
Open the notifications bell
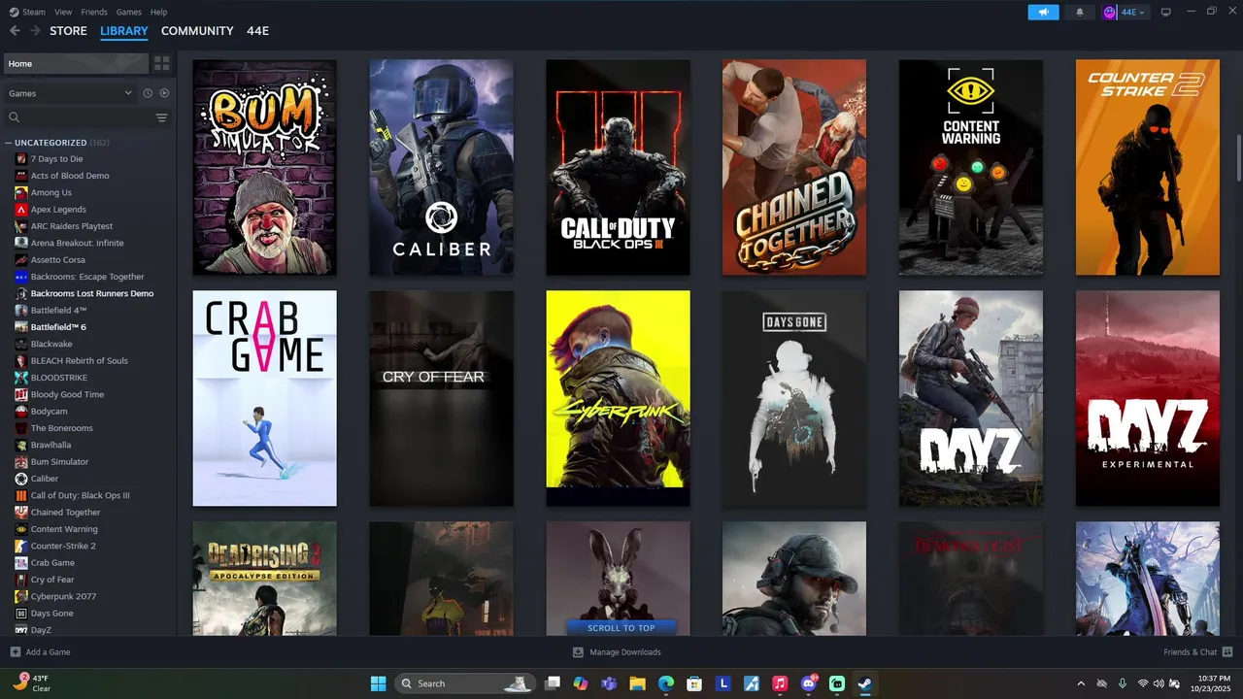(1080, 12)
